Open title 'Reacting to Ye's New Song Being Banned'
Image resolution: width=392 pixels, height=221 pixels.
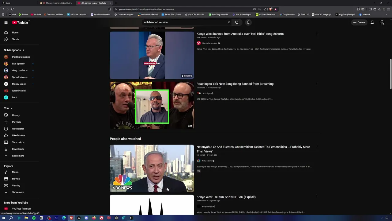click(x=235, y=84)
